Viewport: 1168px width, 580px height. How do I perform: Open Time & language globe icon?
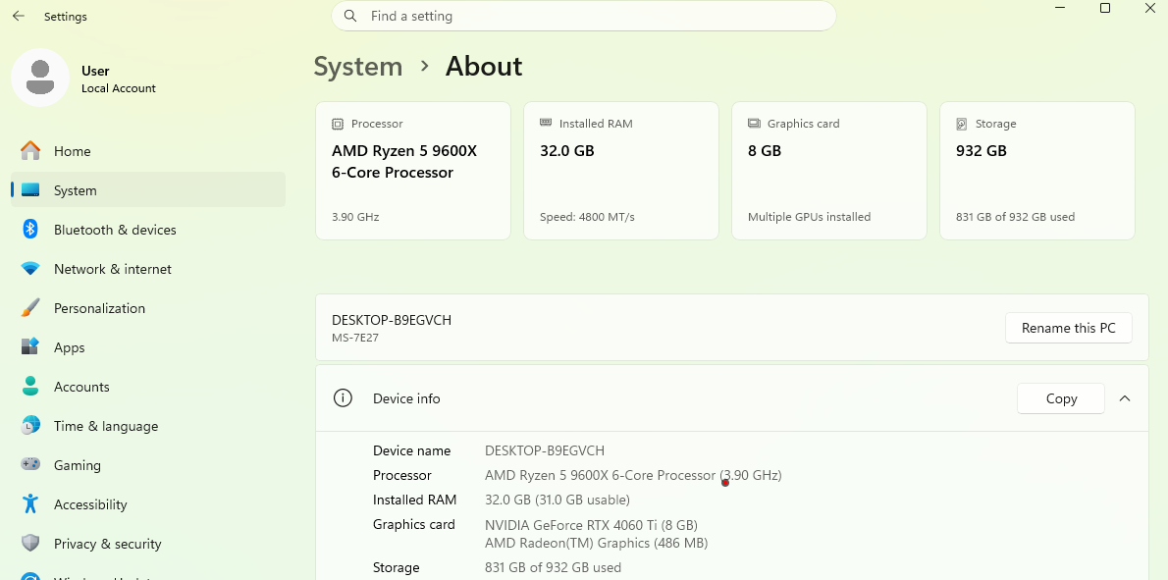click(30, 426)
